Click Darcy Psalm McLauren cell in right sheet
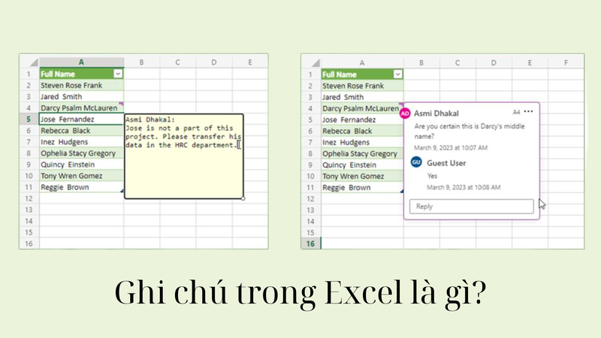The image size is (601, 338). 362,108
